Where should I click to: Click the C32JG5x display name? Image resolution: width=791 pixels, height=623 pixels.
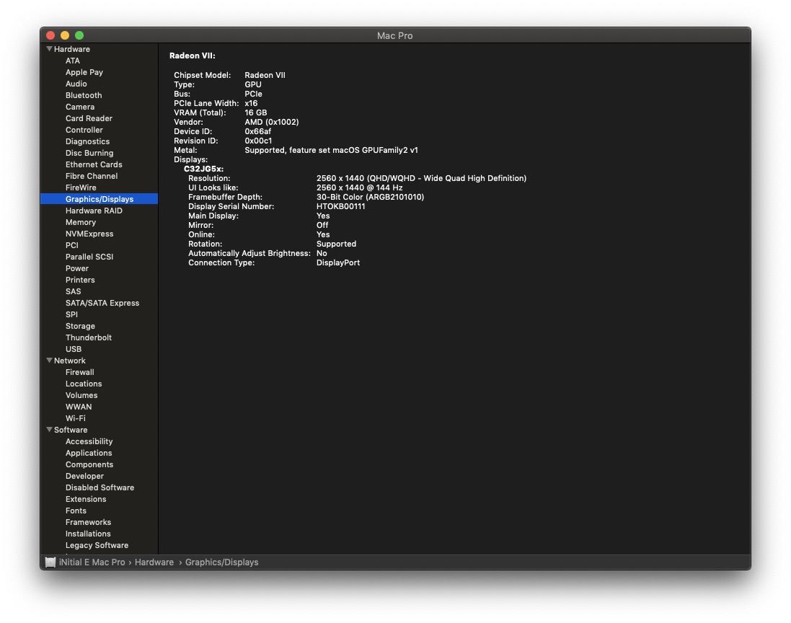pos(204,169)
